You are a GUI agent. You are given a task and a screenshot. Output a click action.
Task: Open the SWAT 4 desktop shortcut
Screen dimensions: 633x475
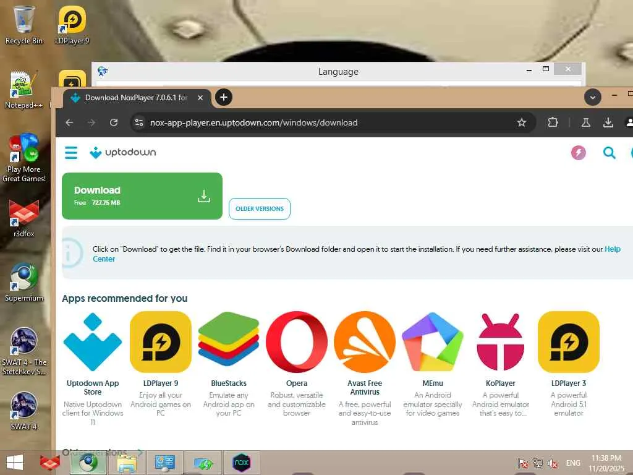click(24, 411)
